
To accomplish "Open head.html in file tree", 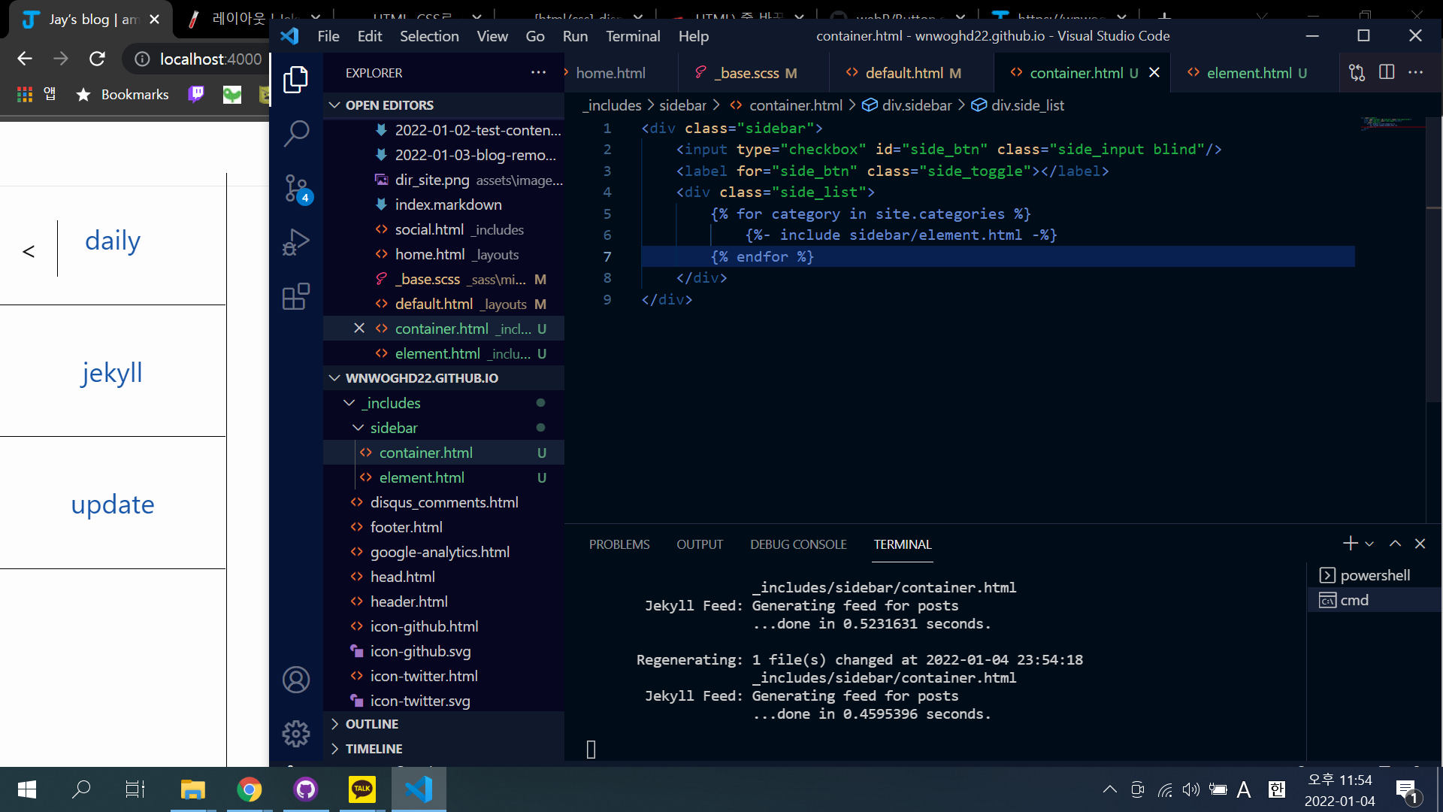I will tap(443, 577).
